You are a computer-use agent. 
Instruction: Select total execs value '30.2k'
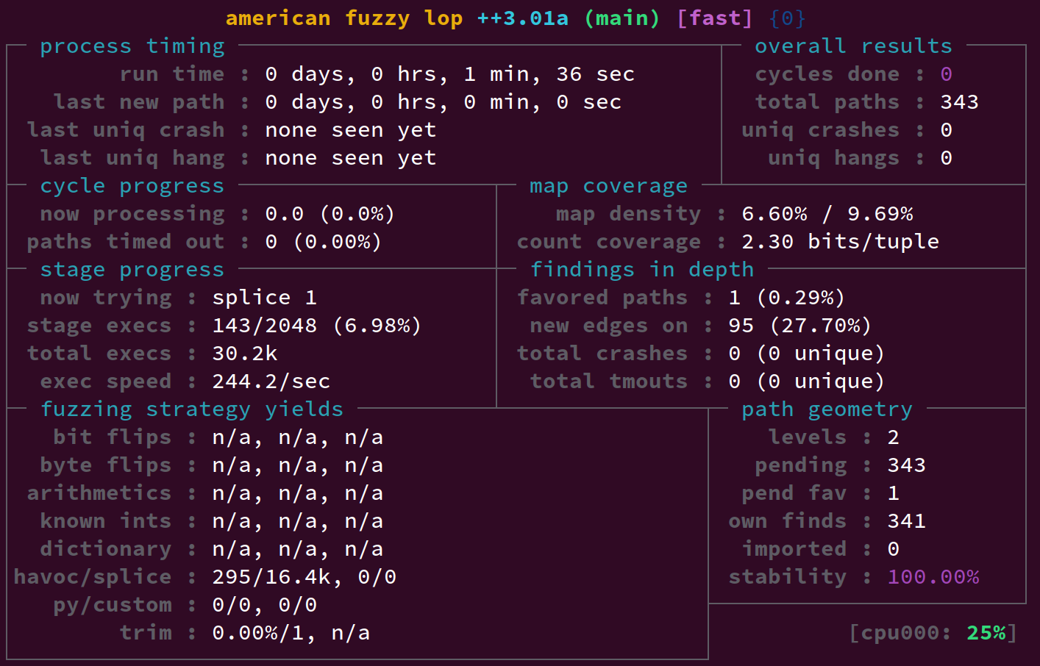tap(245, 354)
